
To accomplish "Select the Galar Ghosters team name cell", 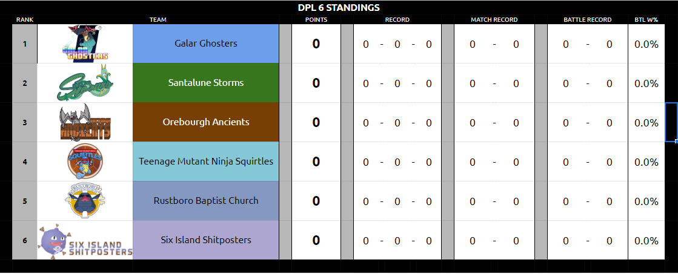I will (206, 44).
